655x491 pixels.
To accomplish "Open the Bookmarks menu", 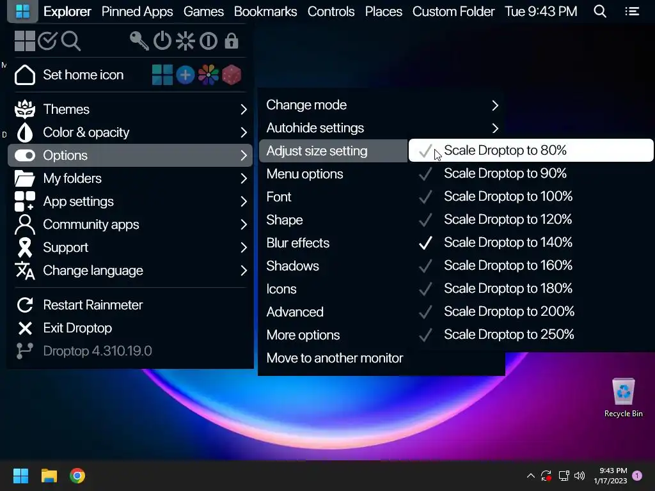I will 265,12.
